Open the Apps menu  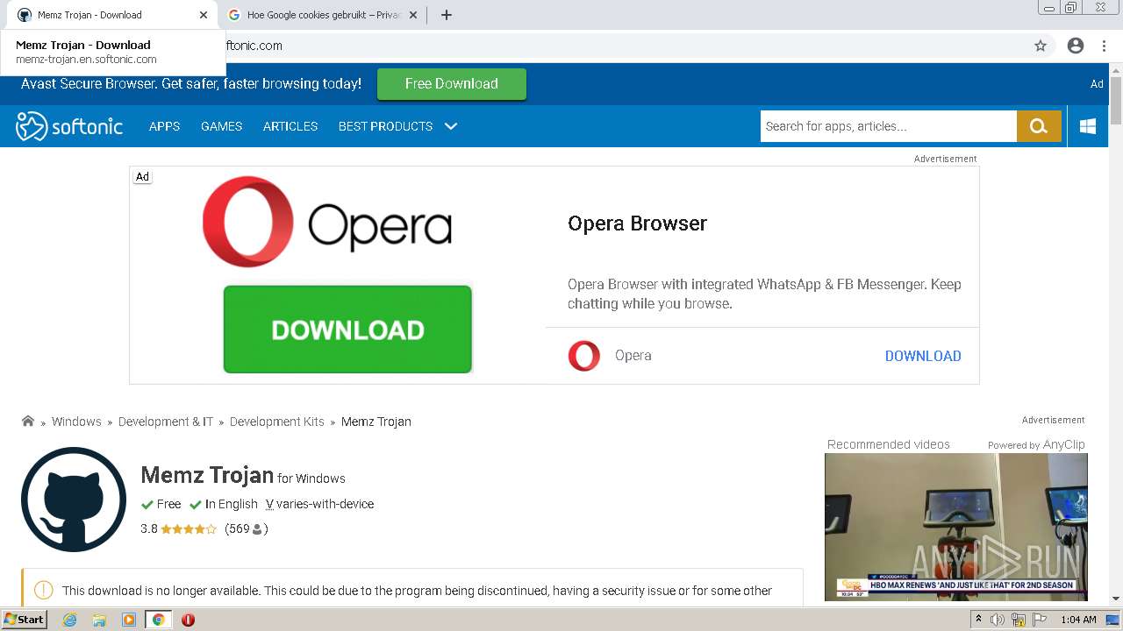click(x=164, y=126)
